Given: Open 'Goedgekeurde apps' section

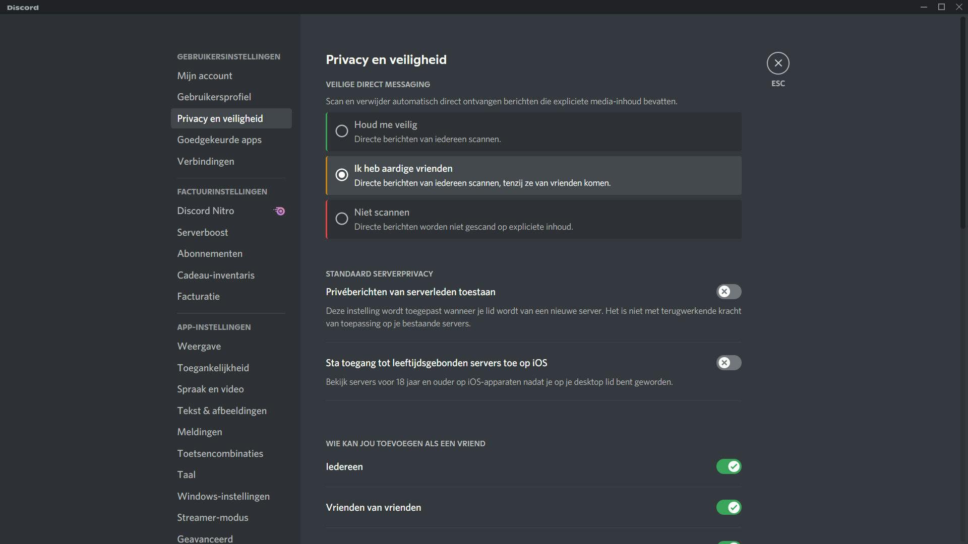Looking at the screenshot, I should click(x=219, y=140).
